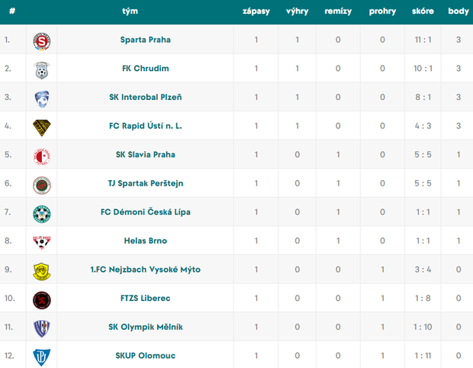Click the 'zápasy' column header
Screen dimensions: 473x368
tap(256, 11)
